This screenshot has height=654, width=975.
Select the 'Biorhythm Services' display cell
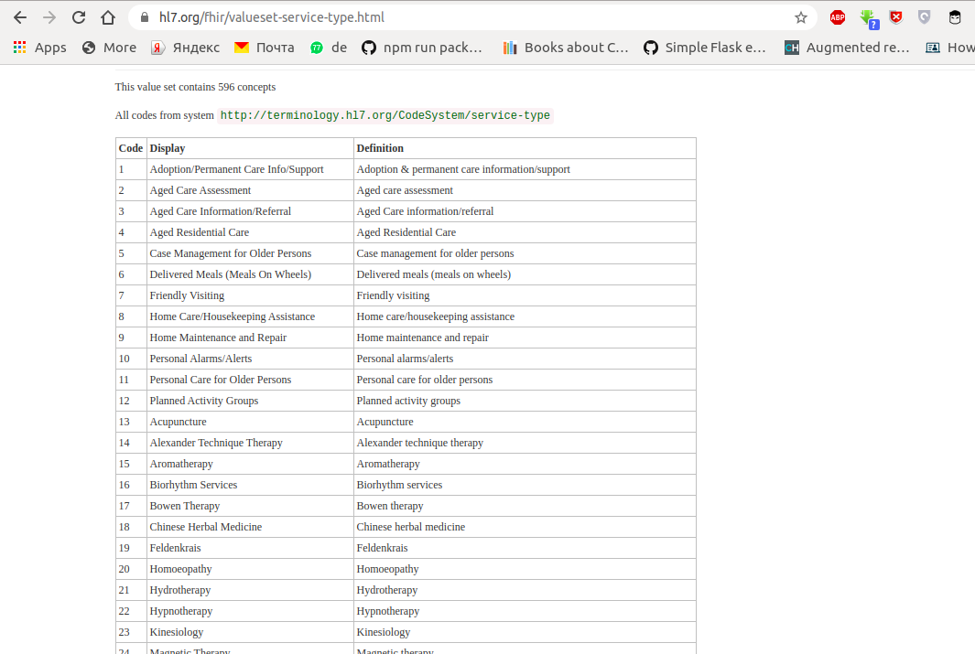[250, 485]
